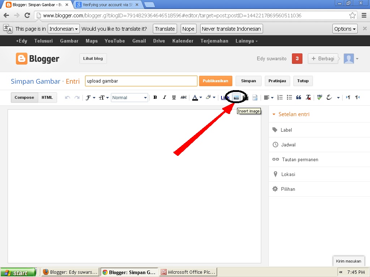Screen dimensions: 370x277
Task: Click the post title input field
Action: [x=141, y=81]
